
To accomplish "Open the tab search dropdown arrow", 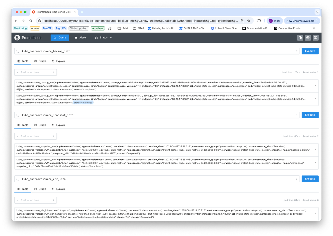I will (x=317, y=12).
